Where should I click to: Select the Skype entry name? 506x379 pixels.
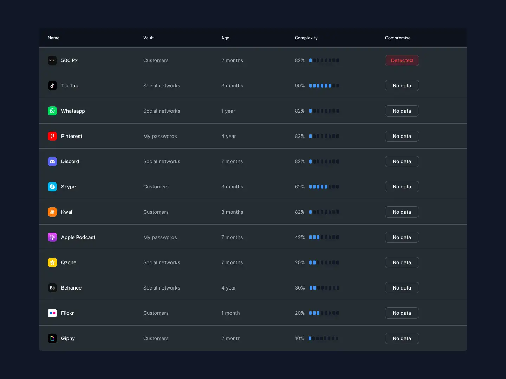[69, 187]
